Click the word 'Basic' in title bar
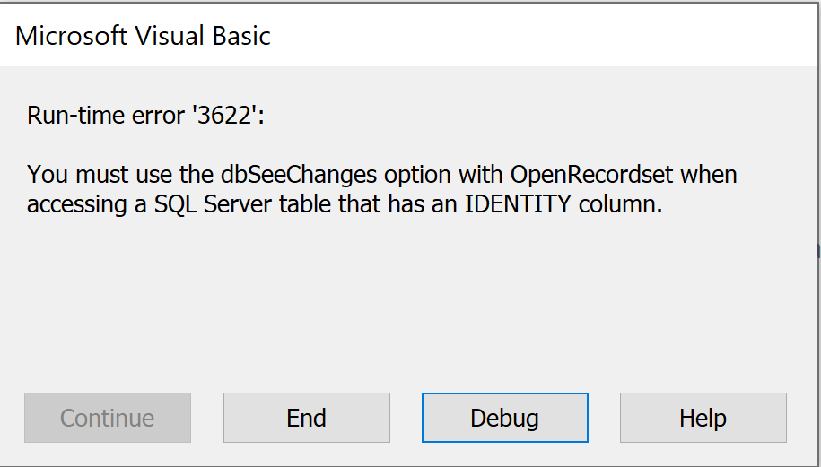This screenshot has height=467, width=821. click(x=240, y=36)
